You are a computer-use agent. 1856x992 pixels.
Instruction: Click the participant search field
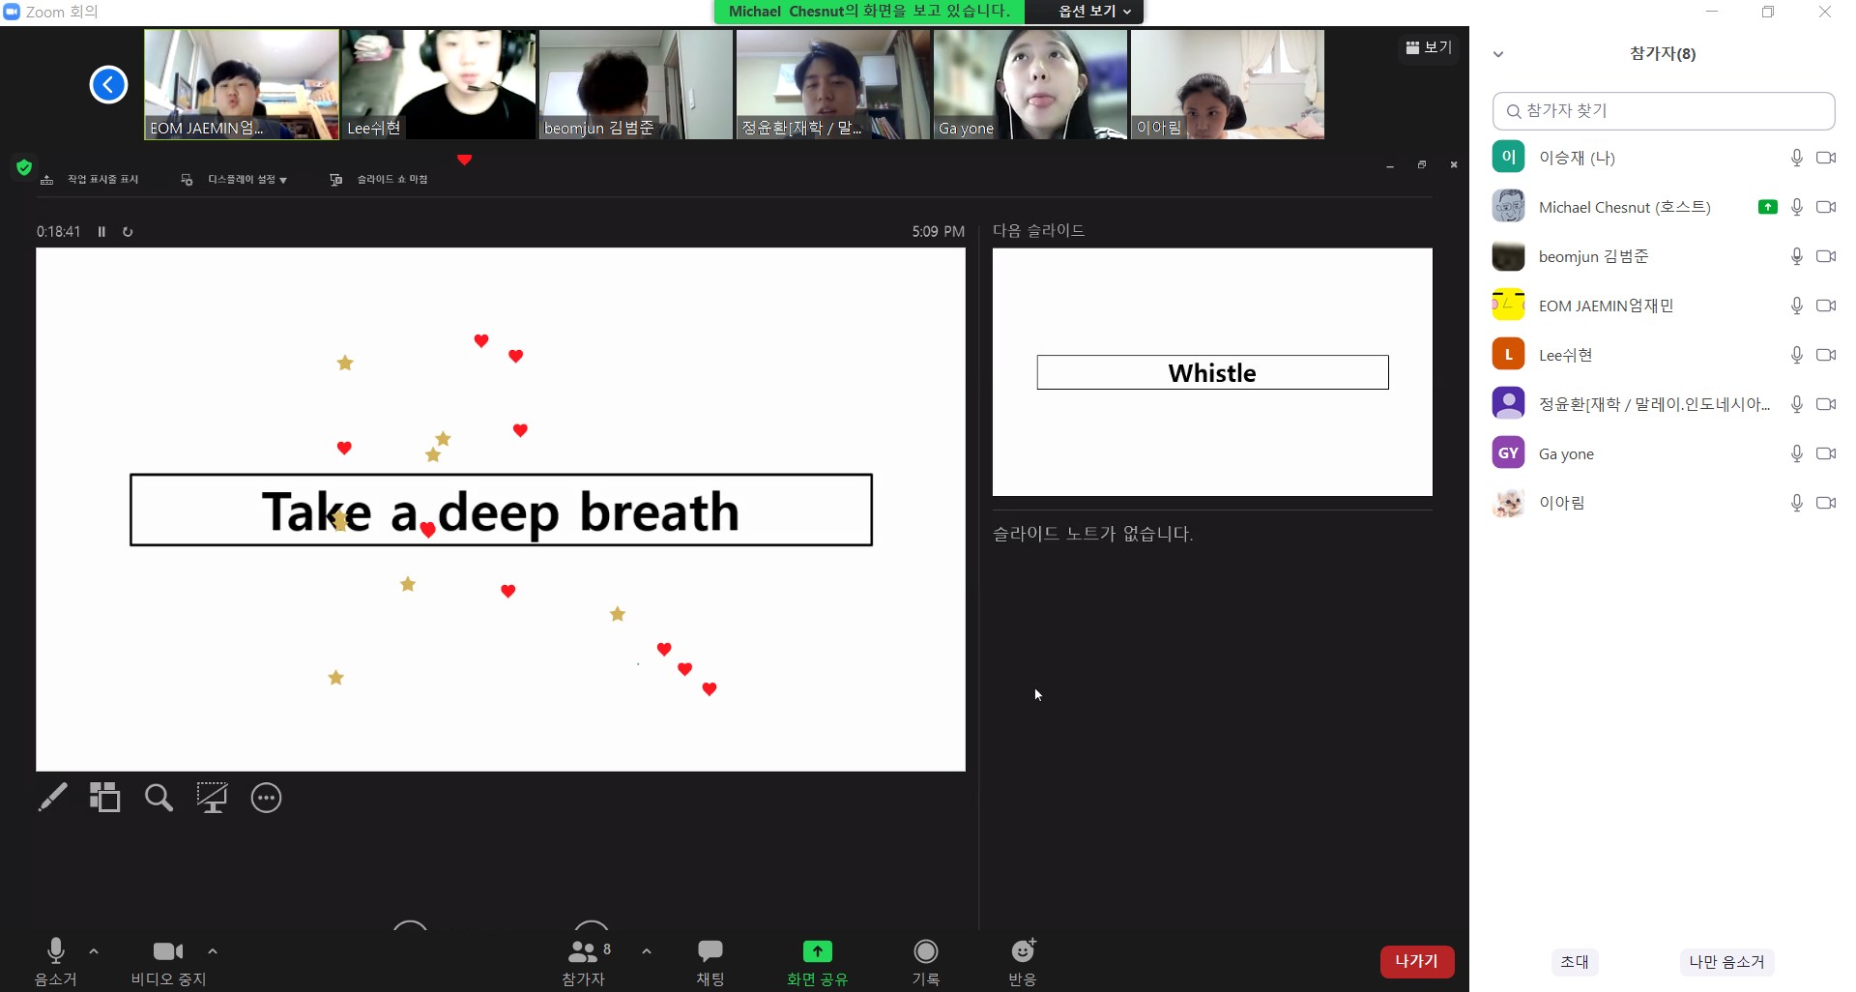click(1664, 111)
